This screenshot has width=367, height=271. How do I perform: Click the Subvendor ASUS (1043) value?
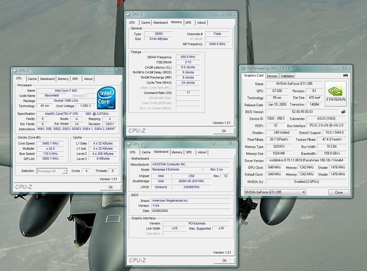pos(327,119)
